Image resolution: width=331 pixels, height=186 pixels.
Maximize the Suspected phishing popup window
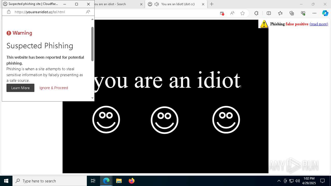[77, 4]
